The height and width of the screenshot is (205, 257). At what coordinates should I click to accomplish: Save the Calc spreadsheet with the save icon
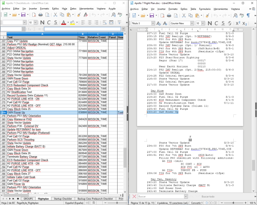point(23,15)
